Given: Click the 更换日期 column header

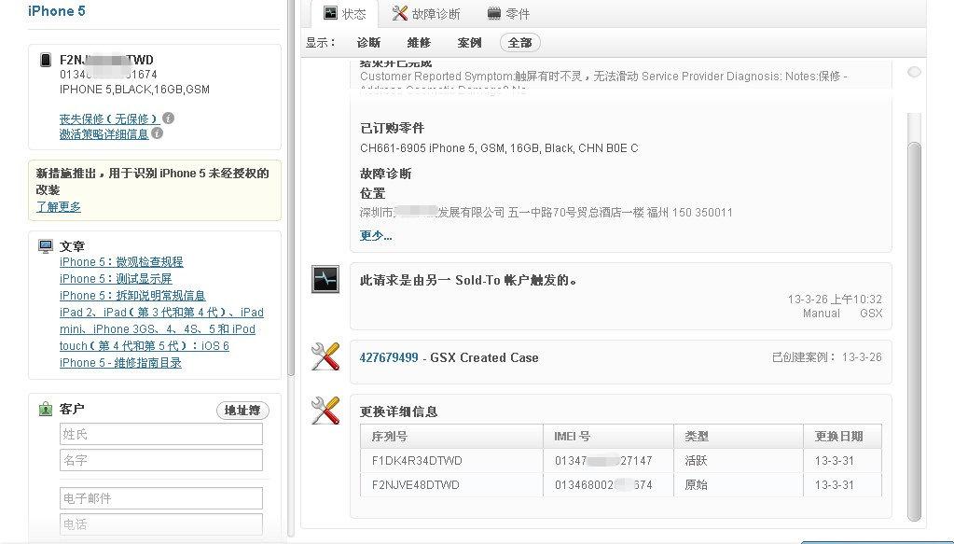Looking at the screenshot, I should [x=843, y=437].
